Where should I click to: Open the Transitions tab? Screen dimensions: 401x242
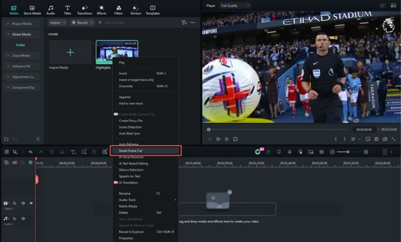click(x=85, y=10)
